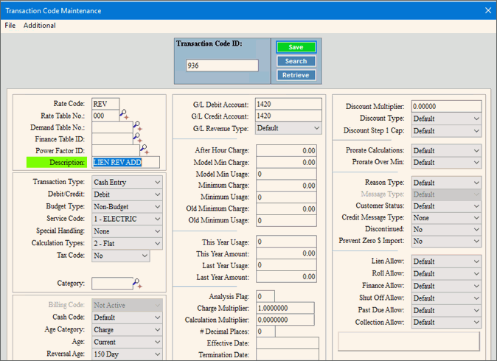Open the Additional menu
The width and height of the screenshot is (497, 361).
[x=40, y=26]
